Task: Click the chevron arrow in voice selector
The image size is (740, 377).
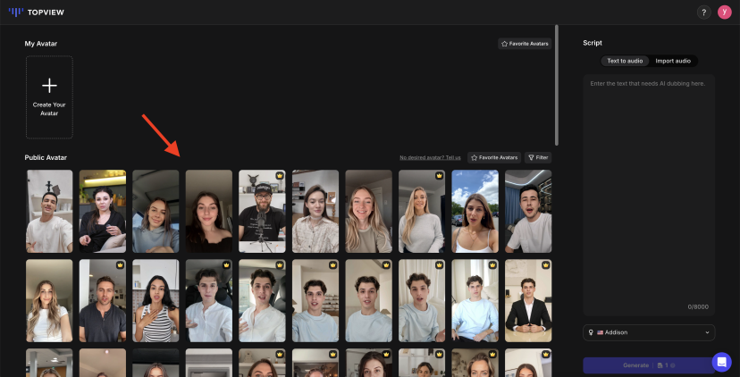Action: pyautogui.click(x=707, y=332)
